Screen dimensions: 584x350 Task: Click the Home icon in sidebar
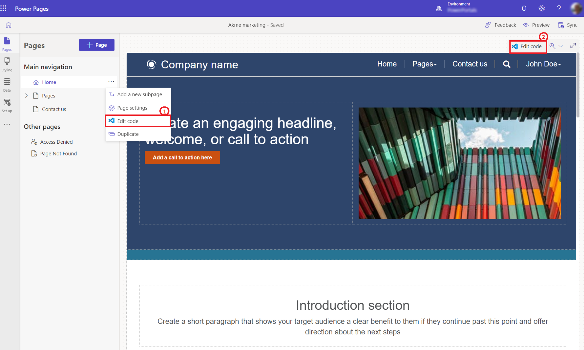coord(8,25)
